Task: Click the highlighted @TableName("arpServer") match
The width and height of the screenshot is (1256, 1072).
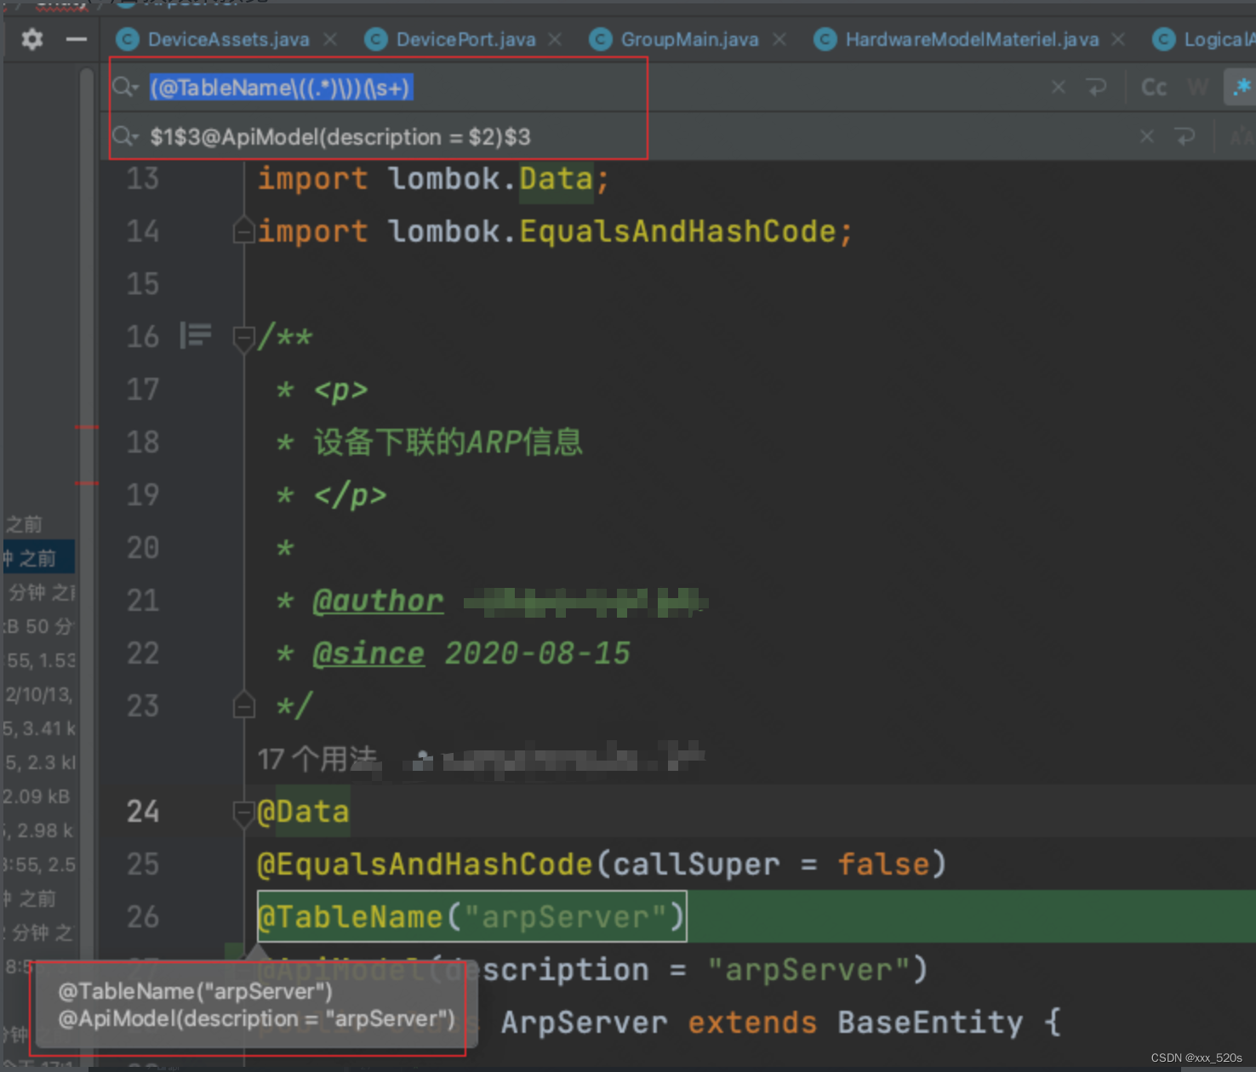Action: tap(471, 916)
